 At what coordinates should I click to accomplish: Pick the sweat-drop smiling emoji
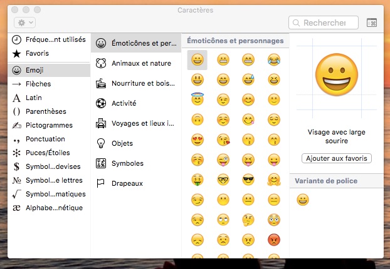tap(248, 80)
